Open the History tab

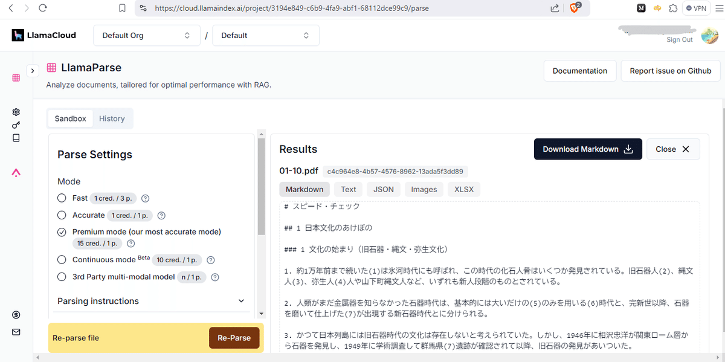pyautogui.click(x=112, y=118)
